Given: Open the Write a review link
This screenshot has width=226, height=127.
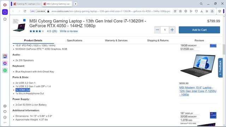Looking at the screenshot, I should tap(69, 31).
